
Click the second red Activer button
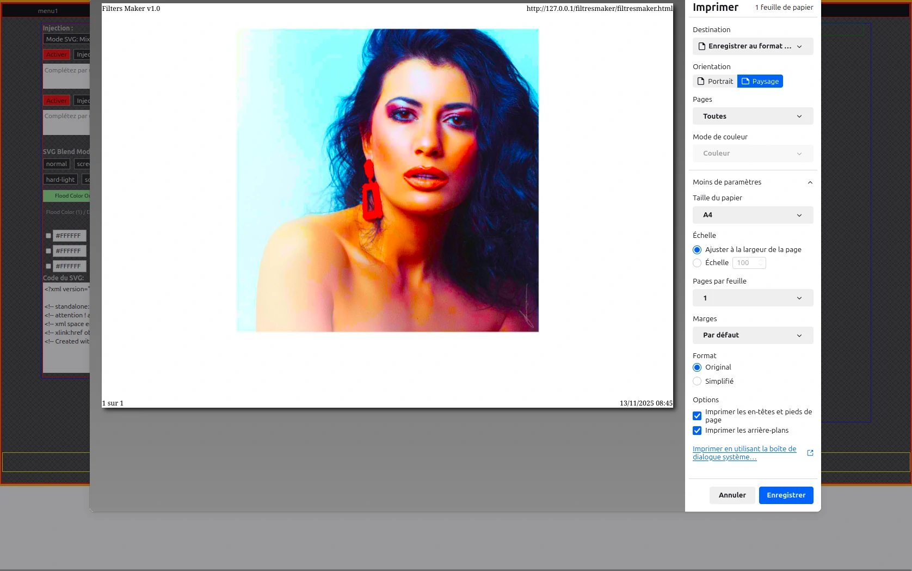pyautogui.click(x=57, y=101)
